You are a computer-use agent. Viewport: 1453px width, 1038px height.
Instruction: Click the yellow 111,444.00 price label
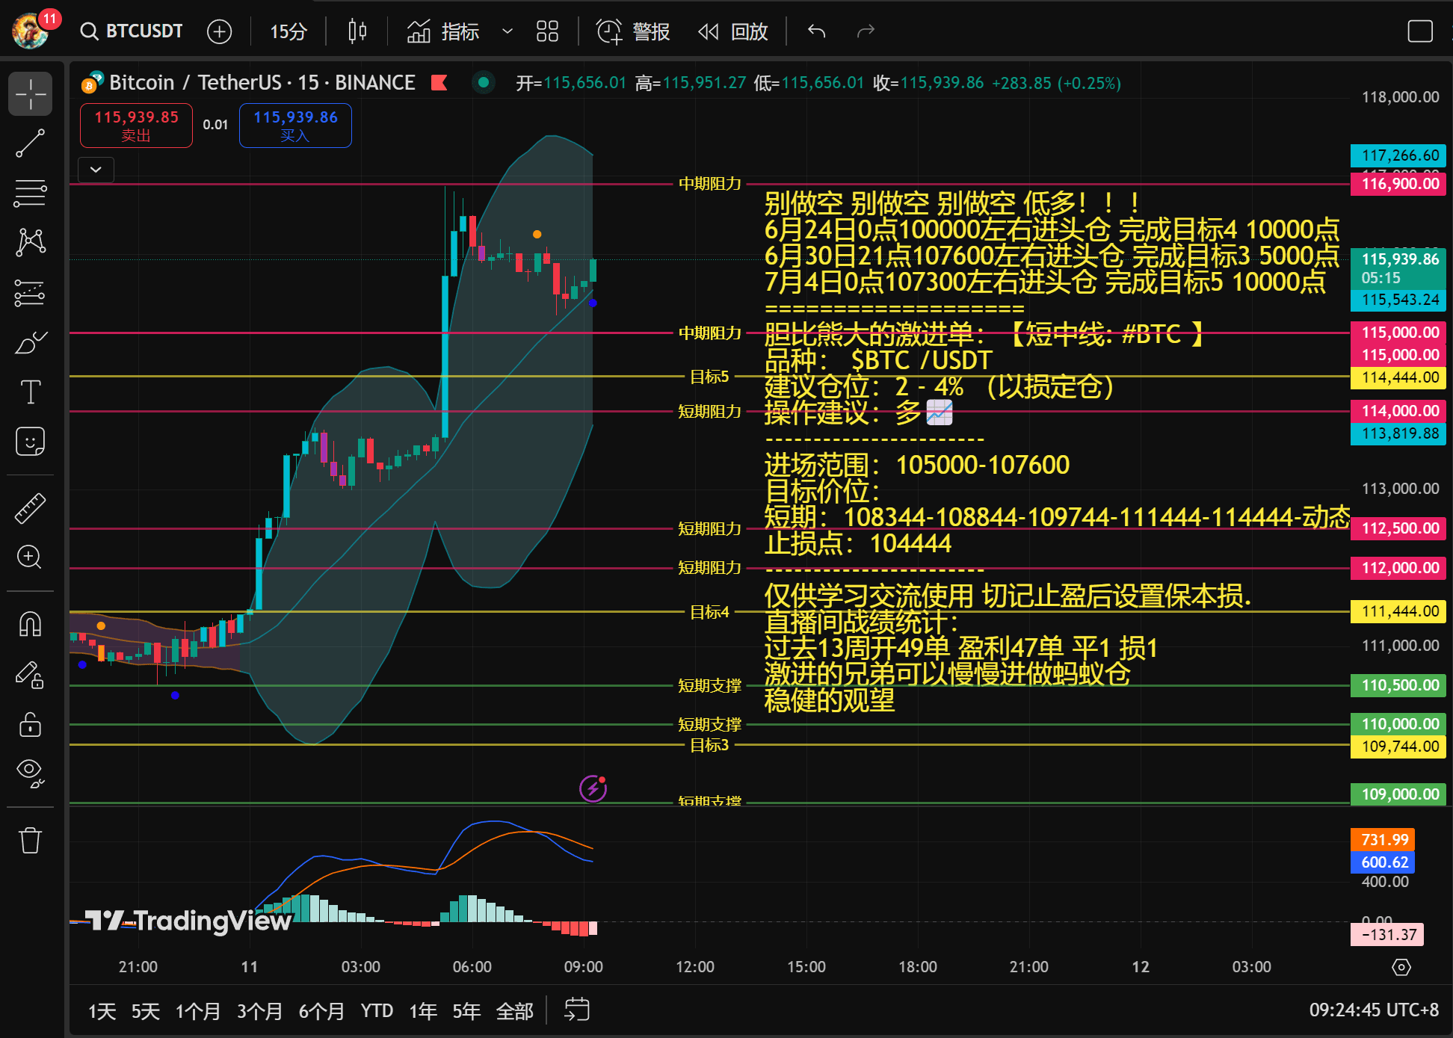pos(1398,612)
